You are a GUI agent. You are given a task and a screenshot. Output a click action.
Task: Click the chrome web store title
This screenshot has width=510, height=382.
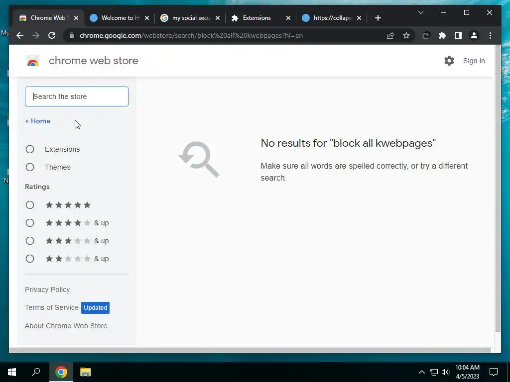click(93, 61)
